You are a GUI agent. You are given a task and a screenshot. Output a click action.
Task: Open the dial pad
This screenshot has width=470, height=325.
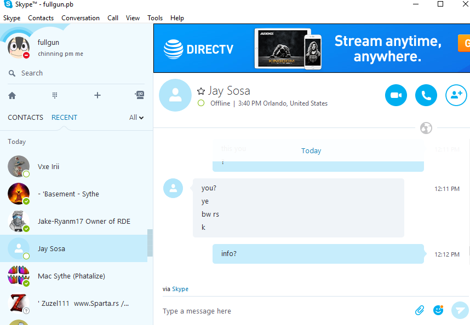pyautogui.click(x=55, y=95)
